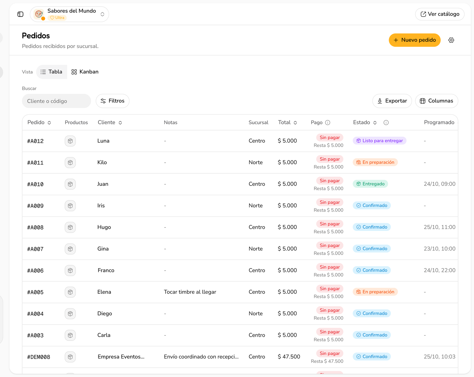Screen dimensions: 474x377
Task: Open Ver catálogo link
Action: [x=440, y=14]
